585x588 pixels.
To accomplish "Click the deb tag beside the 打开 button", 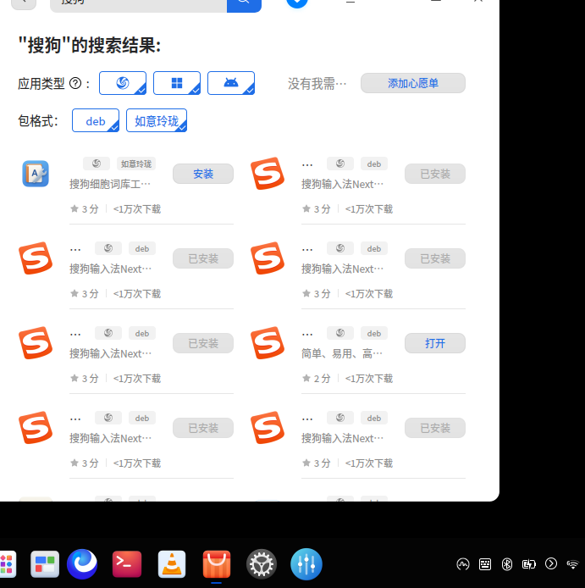I will pos(374,333).
